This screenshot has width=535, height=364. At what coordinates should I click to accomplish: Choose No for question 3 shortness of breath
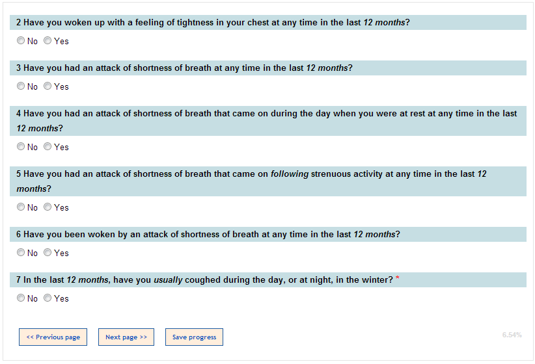pyautogui.click(x=21, y=86)
